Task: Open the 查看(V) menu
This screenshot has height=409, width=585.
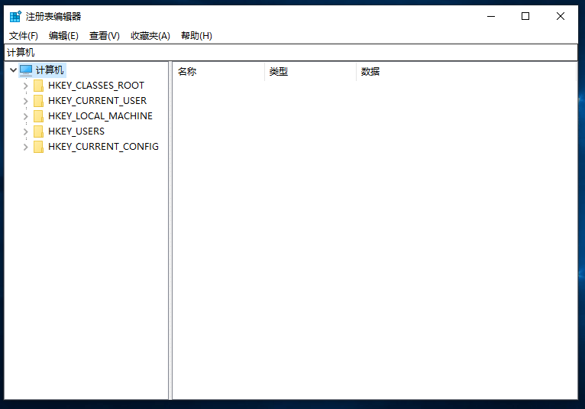Action: point(105,36)
